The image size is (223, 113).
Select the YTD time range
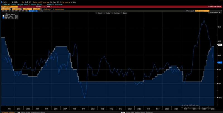tap(16, 11)
